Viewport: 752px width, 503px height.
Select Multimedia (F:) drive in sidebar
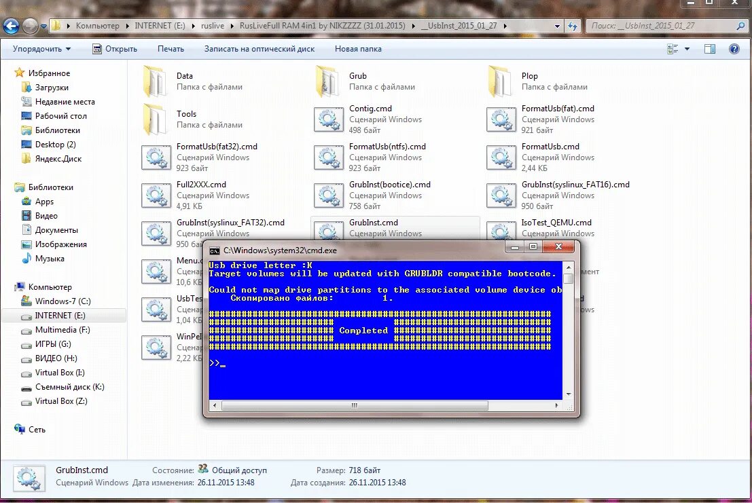tap(62, 330)
